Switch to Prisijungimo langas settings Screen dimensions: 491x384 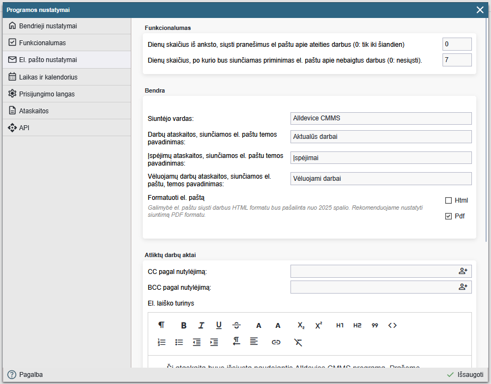66,94
